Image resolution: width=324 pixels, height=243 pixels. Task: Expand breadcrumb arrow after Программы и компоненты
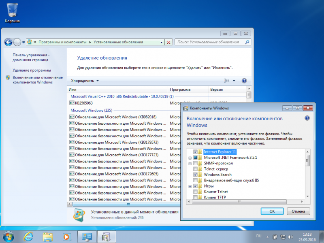click(x=90, y=42)
